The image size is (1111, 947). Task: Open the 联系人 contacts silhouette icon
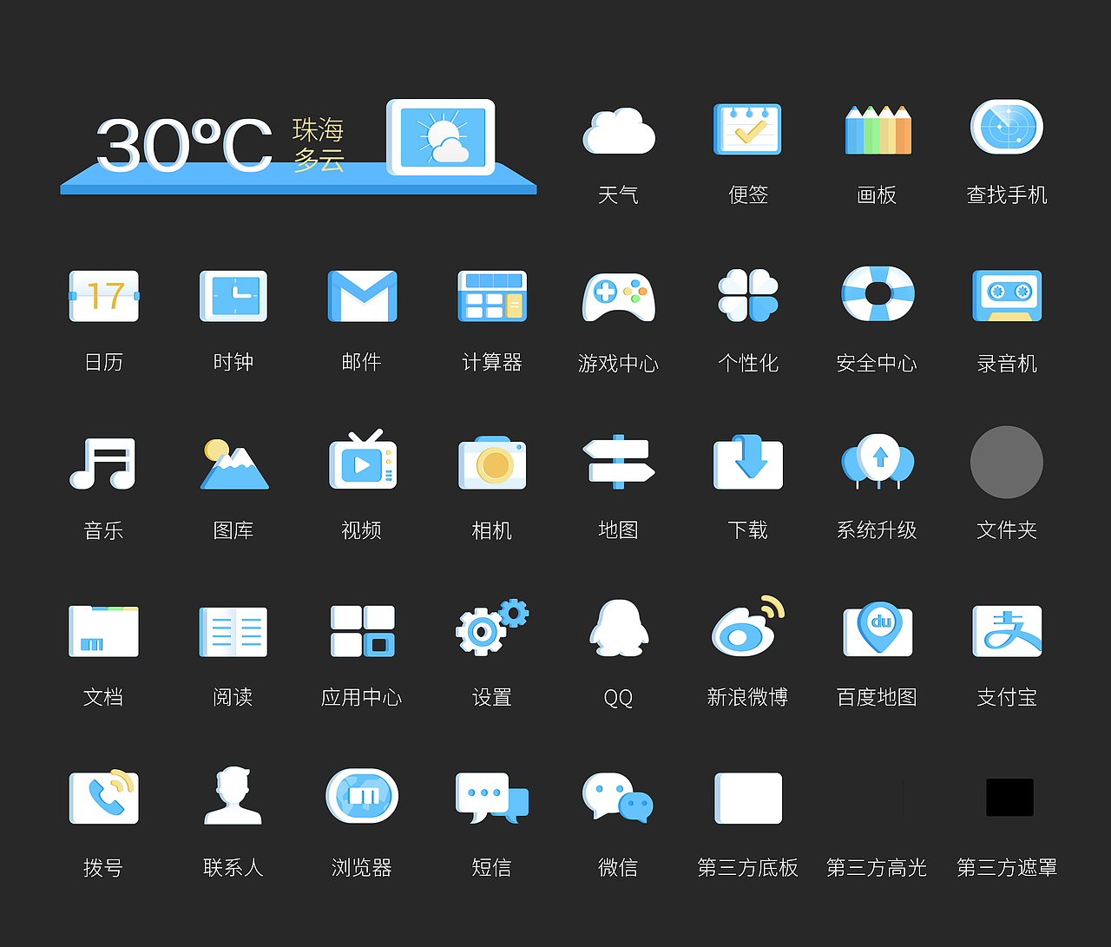233,795
